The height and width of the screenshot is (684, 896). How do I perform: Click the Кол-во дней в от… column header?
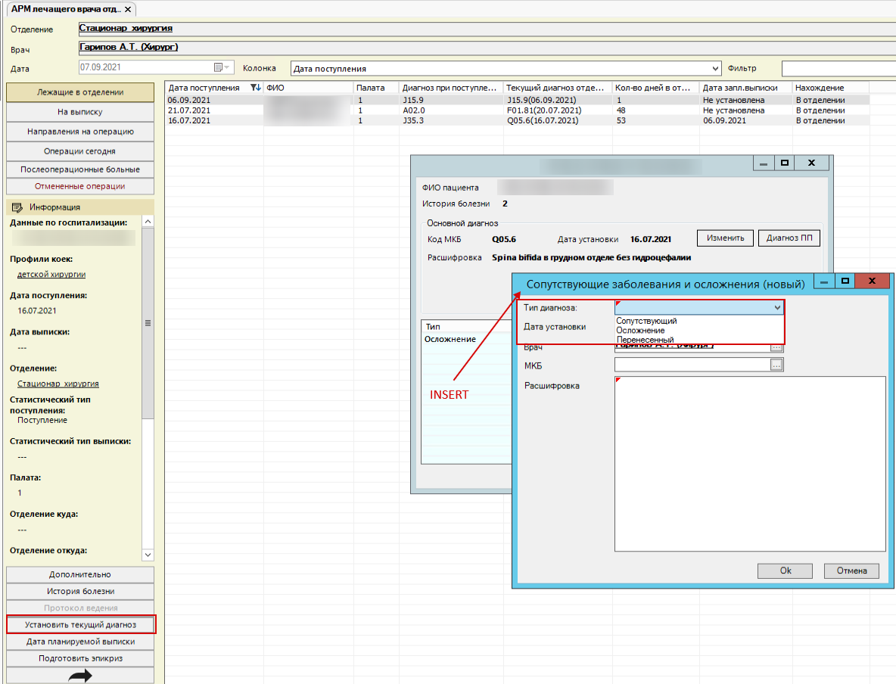click(x=655, y=88)
